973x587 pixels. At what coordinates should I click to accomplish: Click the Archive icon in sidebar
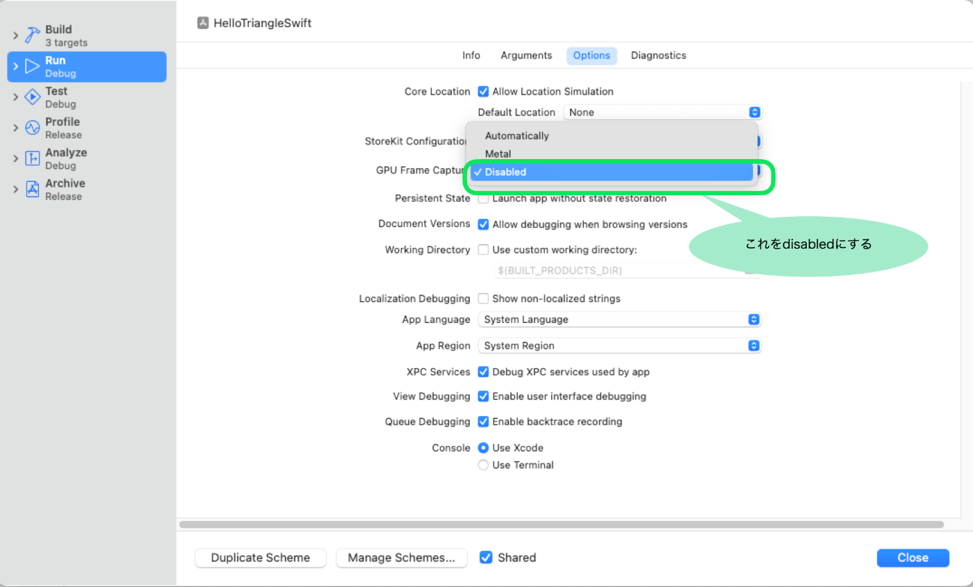click(x=33, y=189)
